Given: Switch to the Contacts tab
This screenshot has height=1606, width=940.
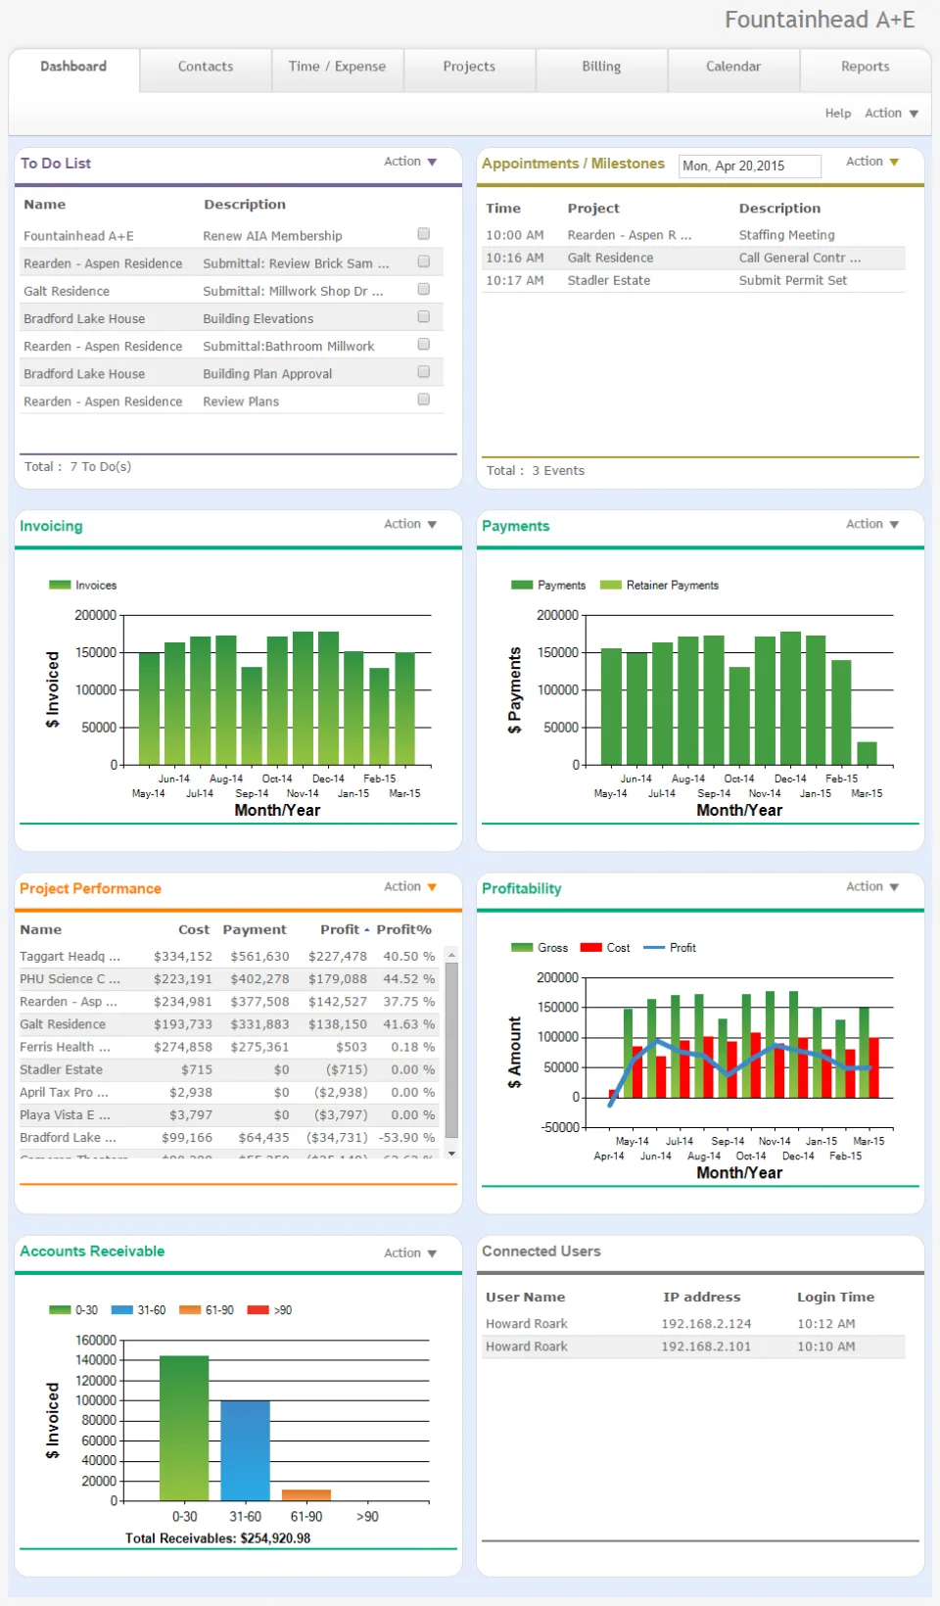Looking at the screenshot, I should [206, 67].
